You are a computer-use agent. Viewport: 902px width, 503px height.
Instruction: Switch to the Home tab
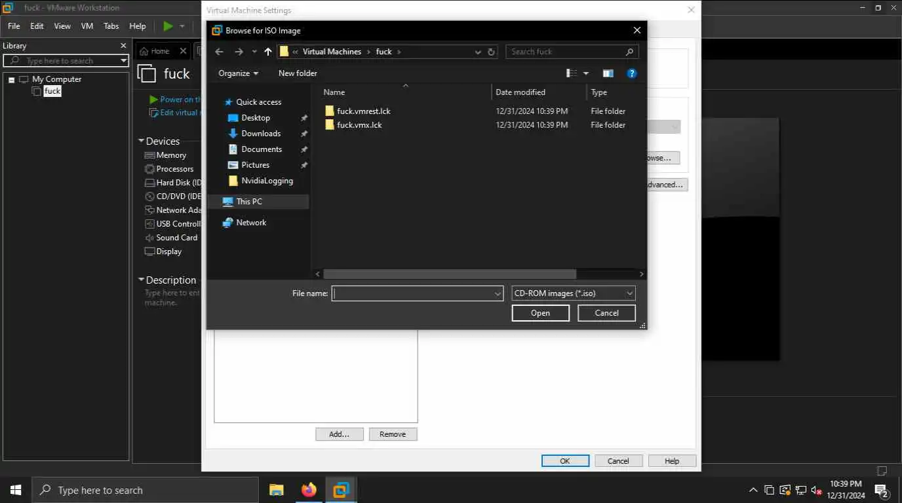155,51
